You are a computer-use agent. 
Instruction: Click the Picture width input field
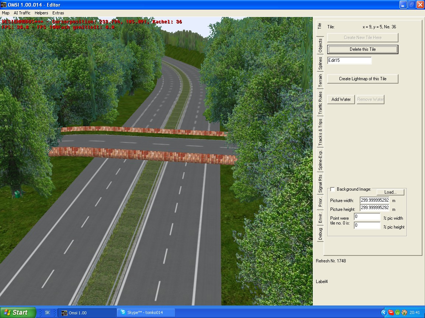coord(374,200)
